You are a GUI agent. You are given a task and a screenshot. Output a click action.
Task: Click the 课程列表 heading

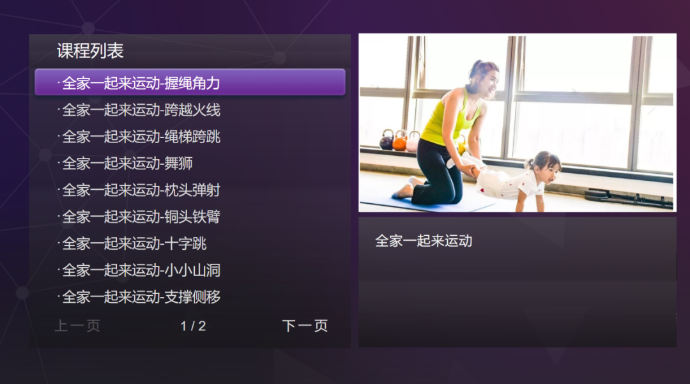pyautogui.click(x=90, y=51)
